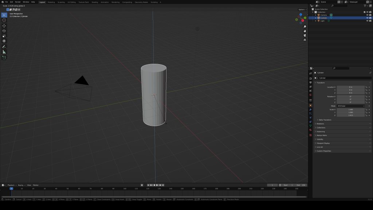Hide the Light object in the viewport
The height and width of the screenshot is (210, 373).
pos(367,21)
